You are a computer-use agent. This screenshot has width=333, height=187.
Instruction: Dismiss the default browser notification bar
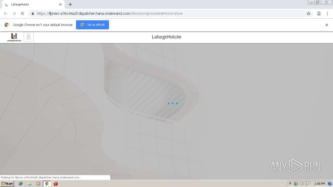click(327, 25)
